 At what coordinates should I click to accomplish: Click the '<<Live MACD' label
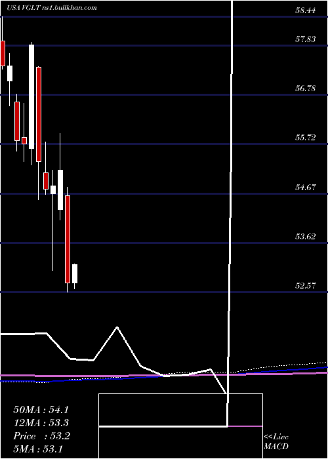276,442
